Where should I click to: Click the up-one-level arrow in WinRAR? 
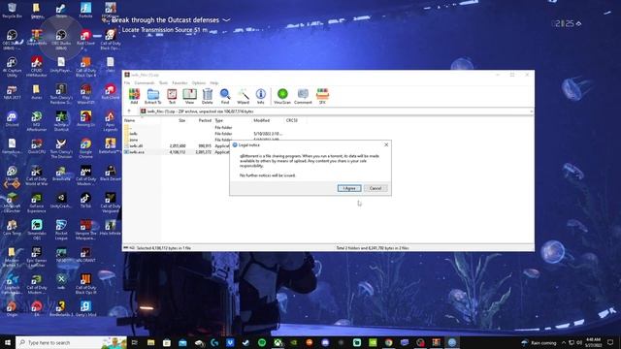coord(129,111)
